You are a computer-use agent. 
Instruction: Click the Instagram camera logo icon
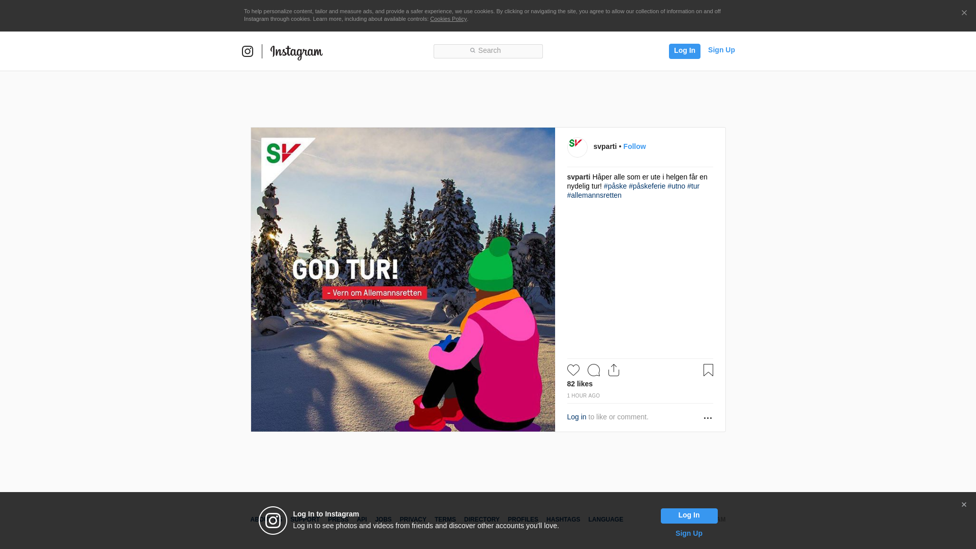(248, 51)
